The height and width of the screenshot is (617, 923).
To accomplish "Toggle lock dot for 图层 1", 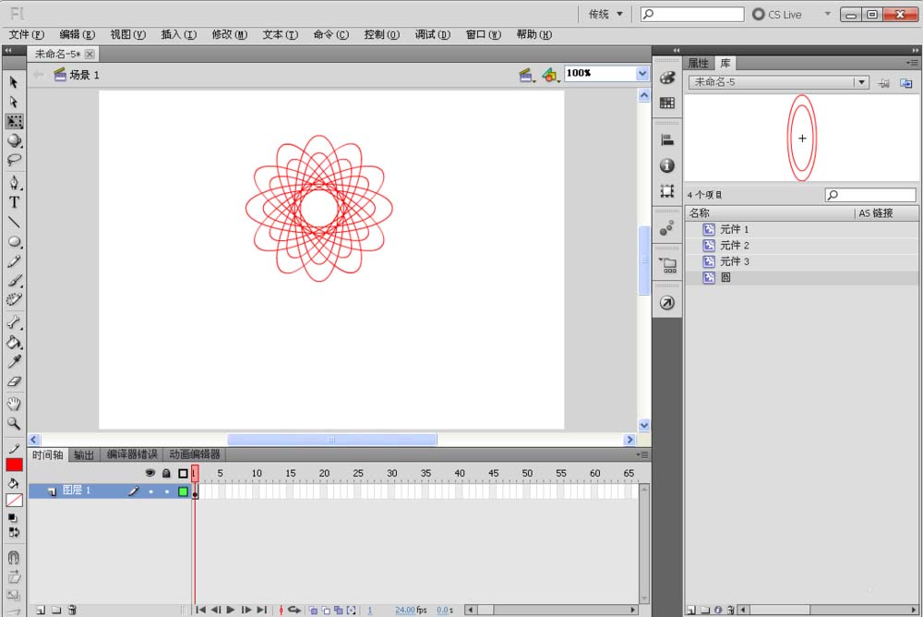I will pos(166,491).
